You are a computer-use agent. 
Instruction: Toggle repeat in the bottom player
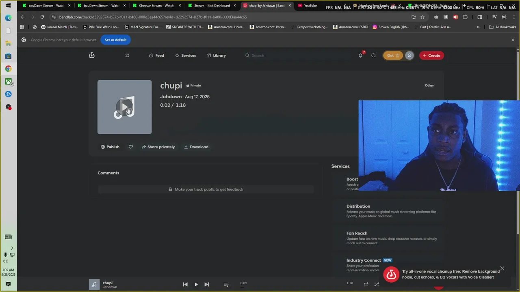(366, 284)
